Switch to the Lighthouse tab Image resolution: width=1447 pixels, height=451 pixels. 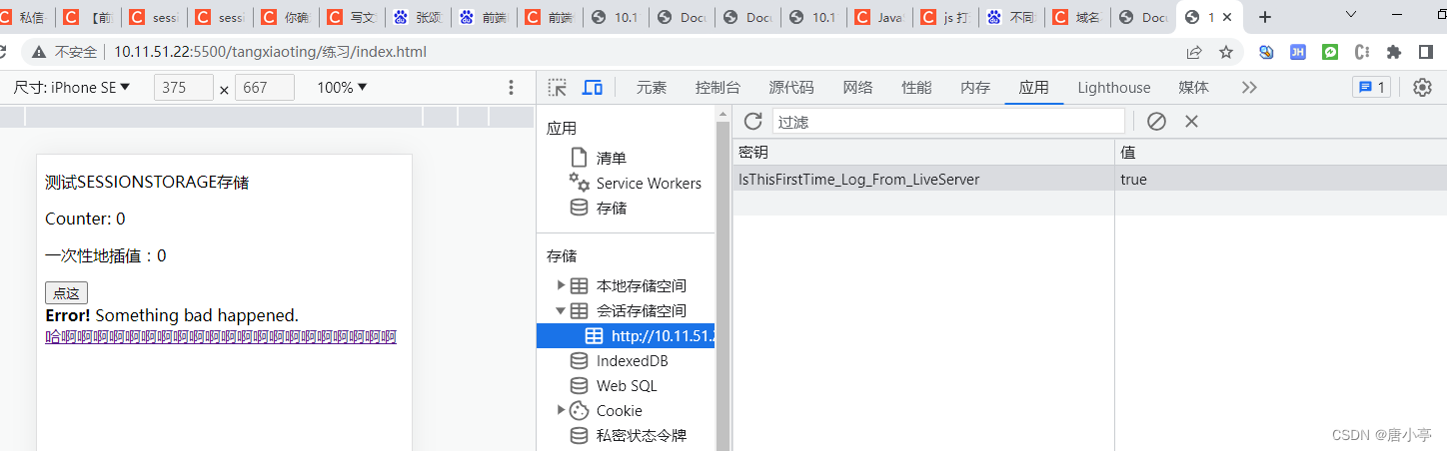coord(1113,88)
